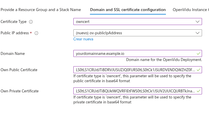The width and height of the screenshot is (209, 113).
Task: Click the Domain Name field checkmark icon
Action: 199,53
